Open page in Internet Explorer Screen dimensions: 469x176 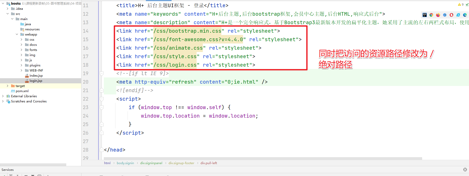[458, 15]
